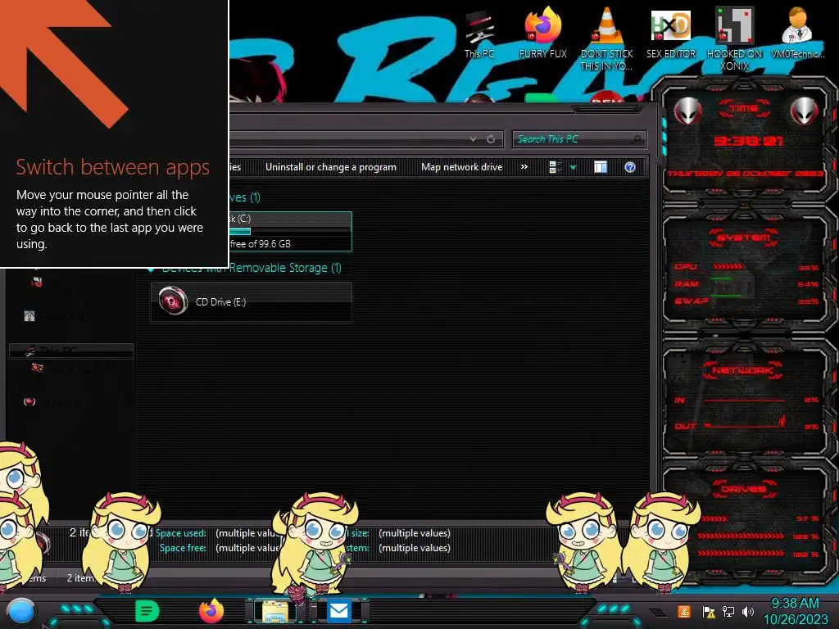Click the Hard Disk Drives (1) group header
Screen dimensions: 839x629
[244, 197]
